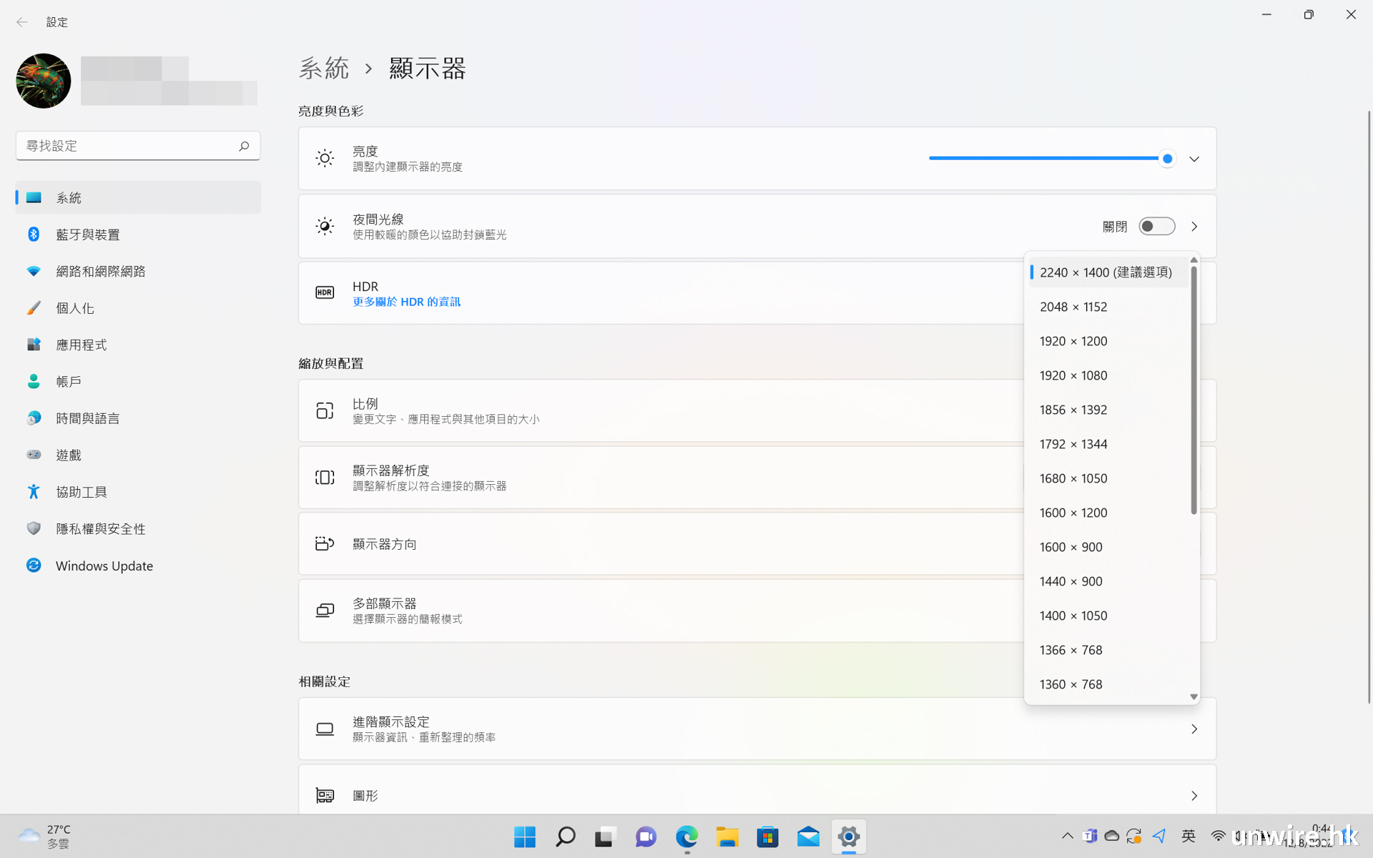Click the back arrow next to 設定
Screen dimensions: 1373x858
pos(21,22)
